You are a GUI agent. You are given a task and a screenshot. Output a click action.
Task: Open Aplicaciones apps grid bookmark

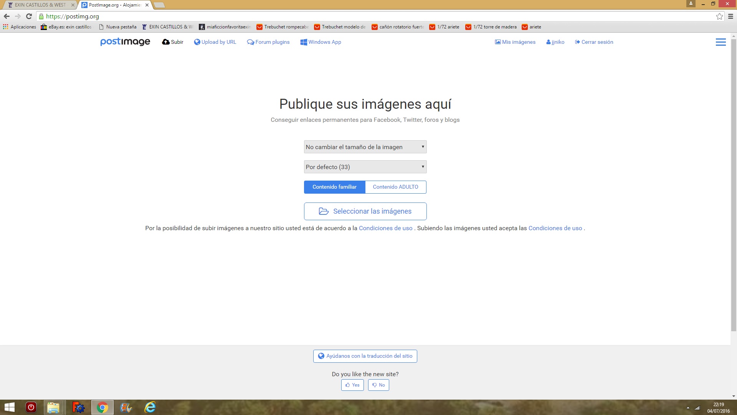click(19, 27)
